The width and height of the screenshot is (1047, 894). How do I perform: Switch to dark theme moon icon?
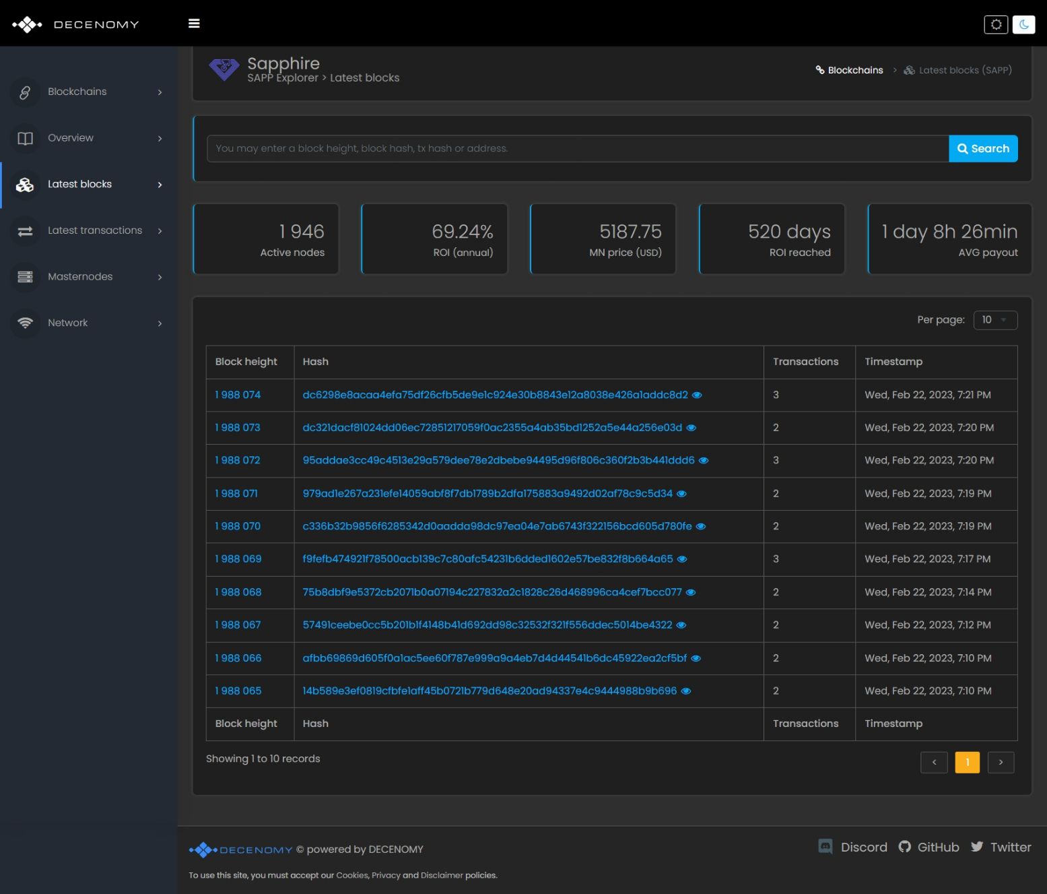point(1023,24)
